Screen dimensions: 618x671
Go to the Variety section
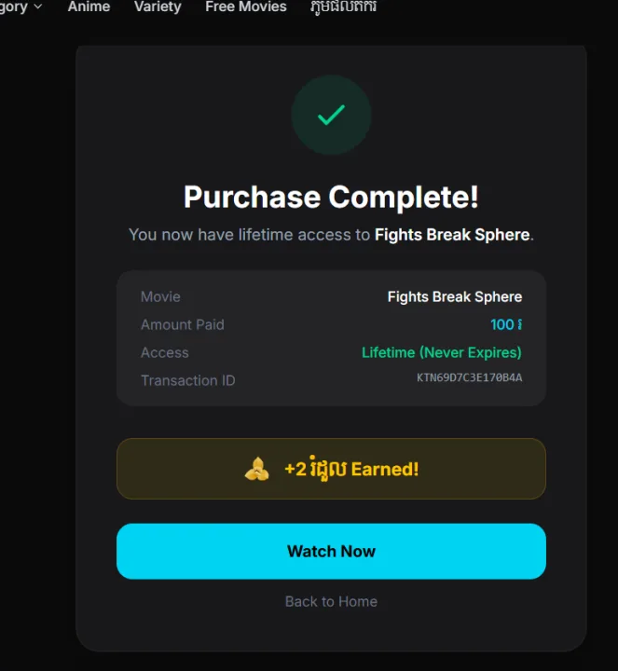coord(158,7)
